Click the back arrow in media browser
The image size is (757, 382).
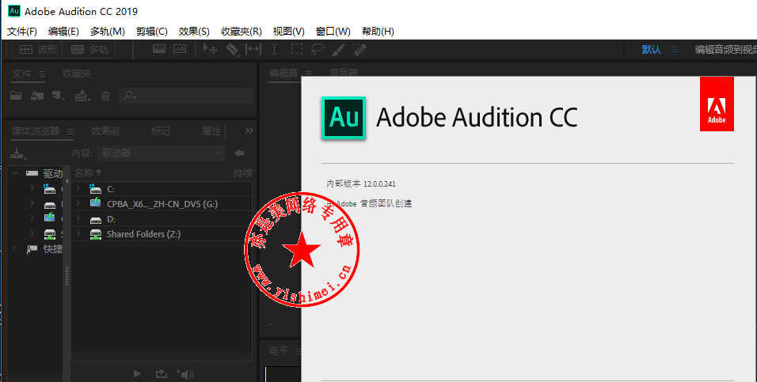239,153
